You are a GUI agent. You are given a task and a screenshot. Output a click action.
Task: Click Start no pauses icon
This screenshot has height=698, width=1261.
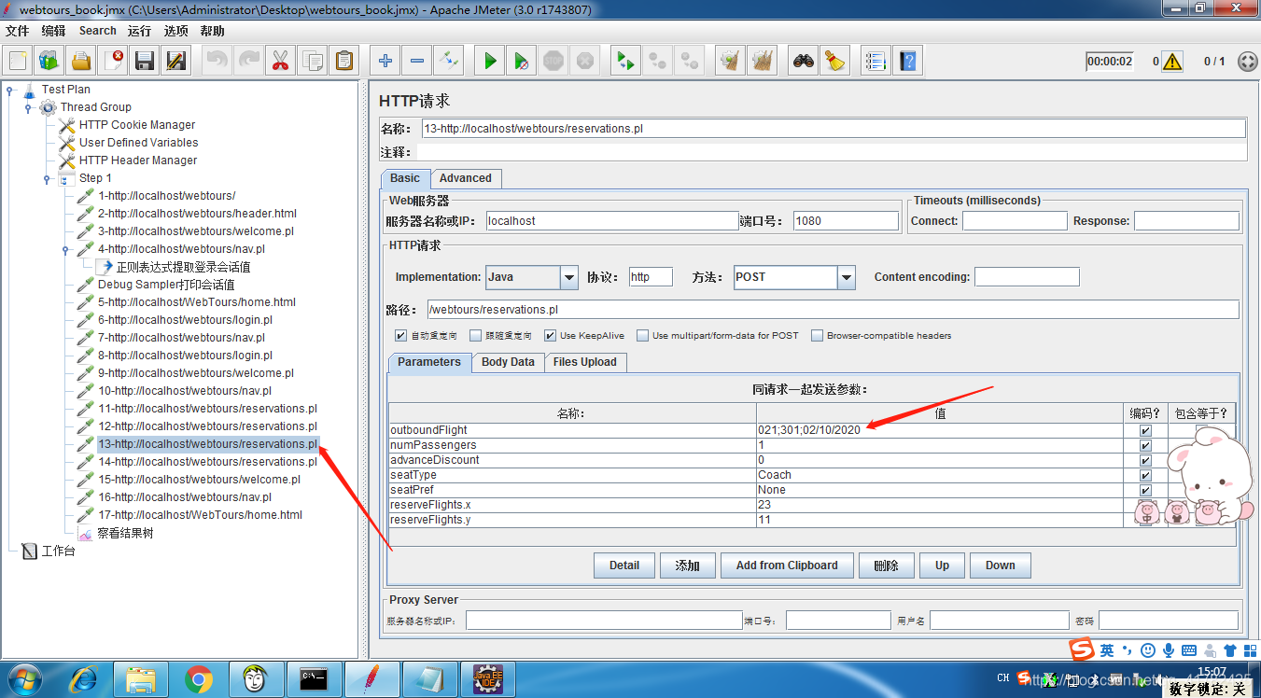coord(522,62)
